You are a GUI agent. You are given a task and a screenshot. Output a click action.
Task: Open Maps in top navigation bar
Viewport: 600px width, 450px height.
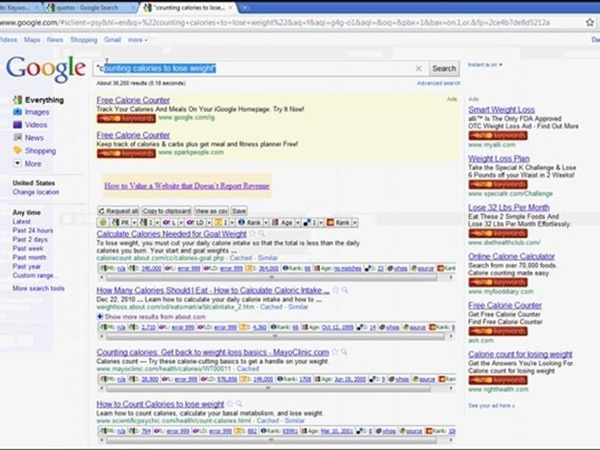(x=32, y=40)
